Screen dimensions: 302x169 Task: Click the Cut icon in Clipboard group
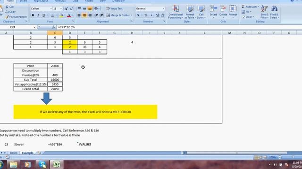tap(7, 7)
